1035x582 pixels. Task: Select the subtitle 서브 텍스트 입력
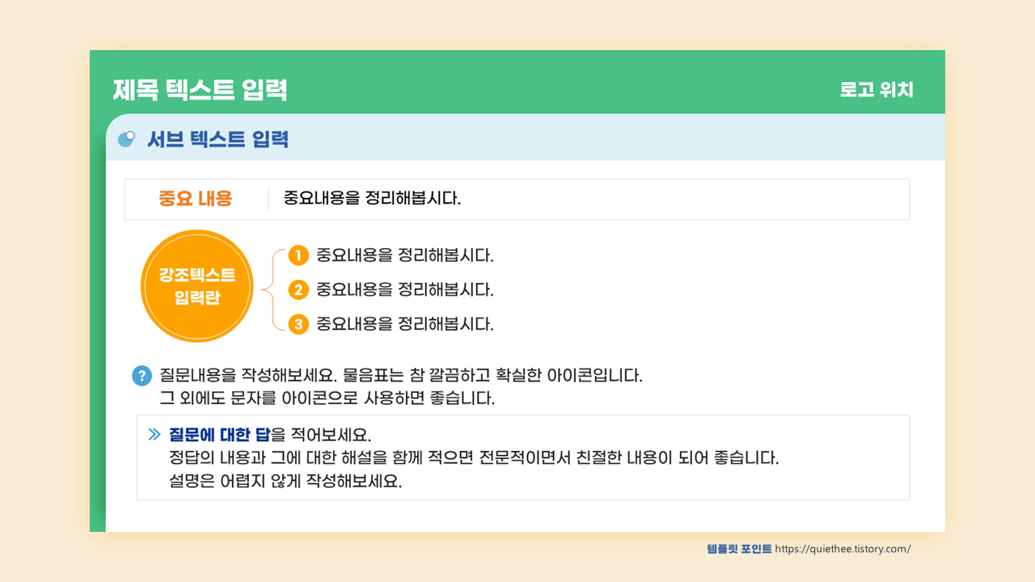(218, 139)
